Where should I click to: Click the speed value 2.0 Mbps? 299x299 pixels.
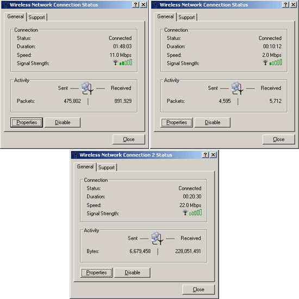pyautogui.click(x=272, y=55)
